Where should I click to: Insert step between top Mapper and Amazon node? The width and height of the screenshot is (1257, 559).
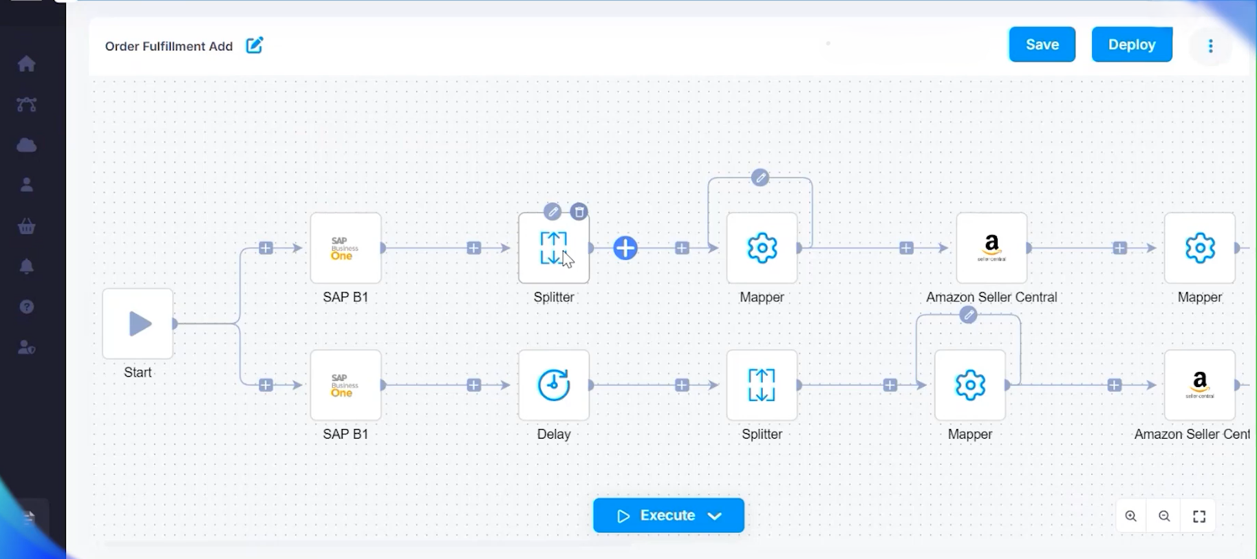907,248
